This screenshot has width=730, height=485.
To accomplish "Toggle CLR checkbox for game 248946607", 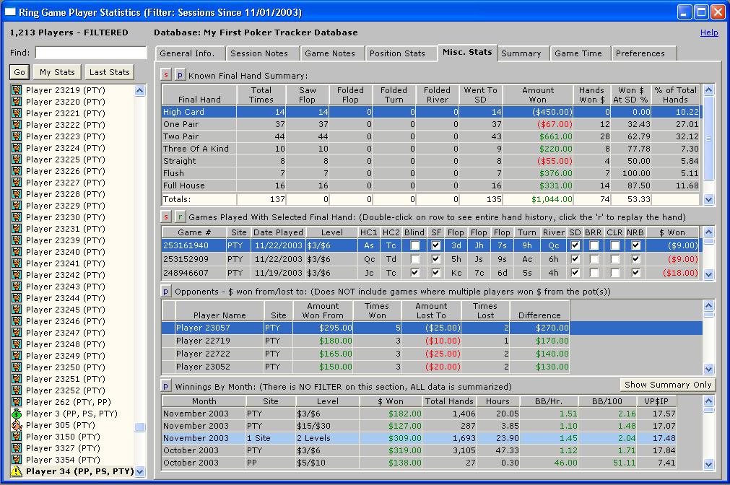I will point(614,274).
